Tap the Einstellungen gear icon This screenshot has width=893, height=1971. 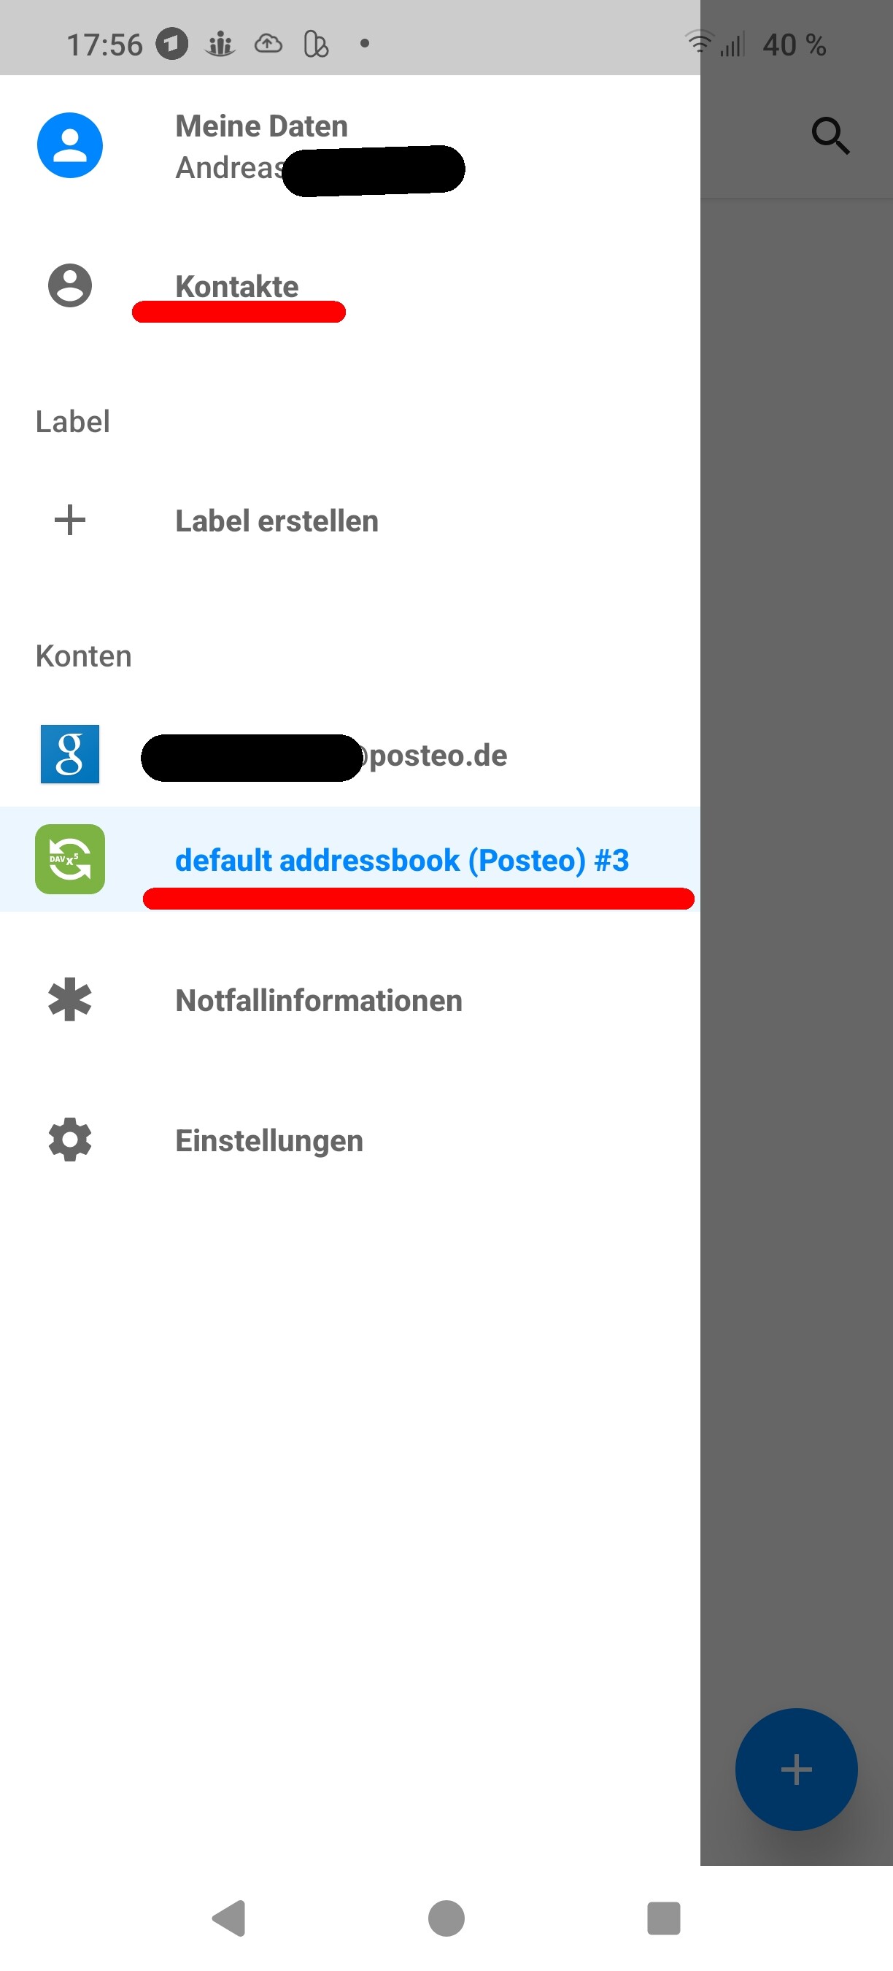tap(69, 1140)
